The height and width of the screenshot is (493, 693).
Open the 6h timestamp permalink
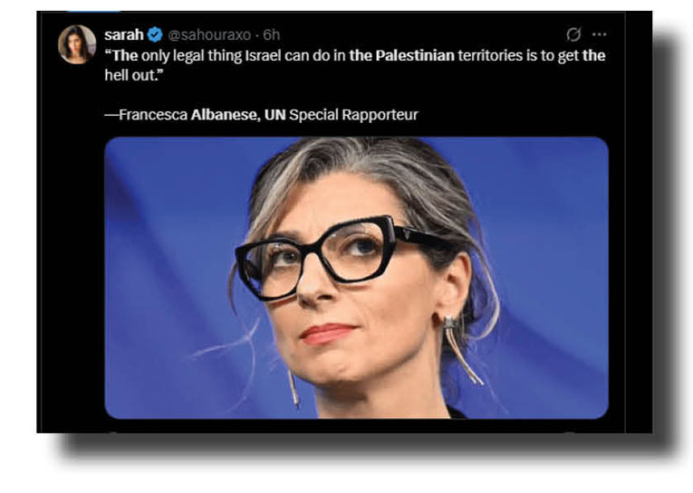[x=272, y=34]
